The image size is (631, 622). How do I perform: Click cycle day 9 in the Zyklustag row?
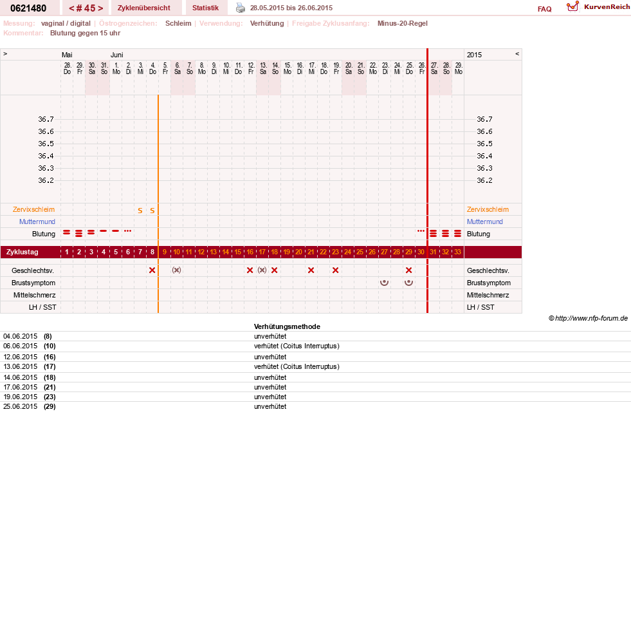(x=165, y=252)
